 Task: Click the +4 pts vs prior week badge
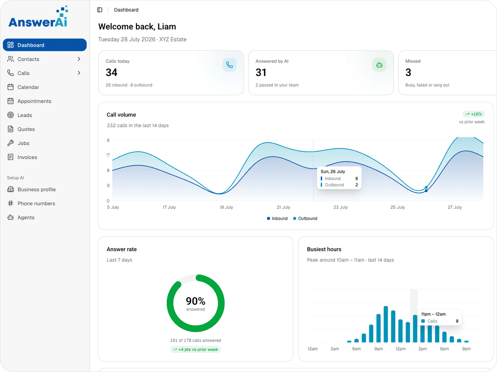(195, 350)
